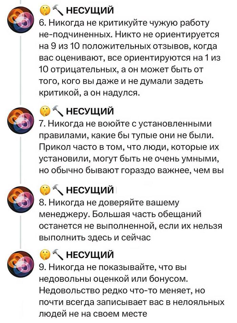This screenshot has height=323, width=237.
Task: Open the НЕСУЩИЙ username above post 9
Action: 89,255
